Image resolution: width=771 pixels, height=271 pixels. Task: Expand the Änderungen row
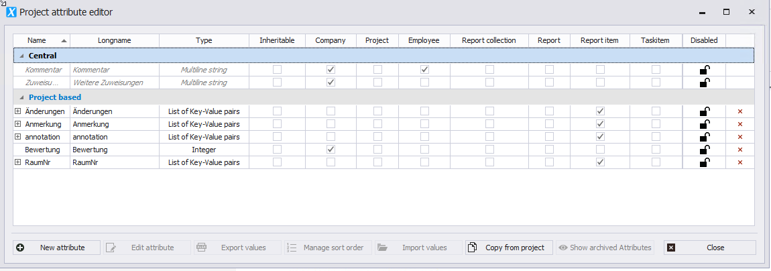(17, 111)
